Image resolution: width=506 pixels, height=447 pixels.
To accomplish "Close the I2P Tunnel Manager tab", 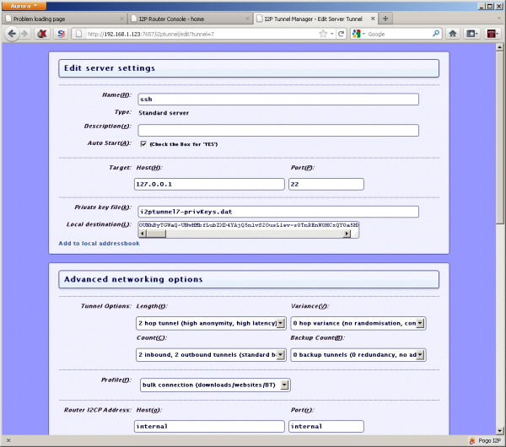I will click(373, 19).
